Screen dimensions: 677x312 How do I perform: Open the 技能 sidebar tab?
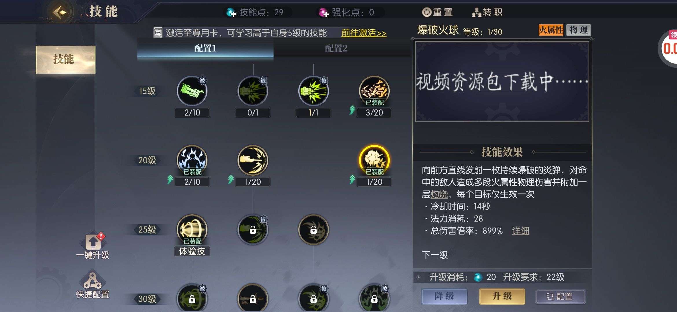(66, 60)
